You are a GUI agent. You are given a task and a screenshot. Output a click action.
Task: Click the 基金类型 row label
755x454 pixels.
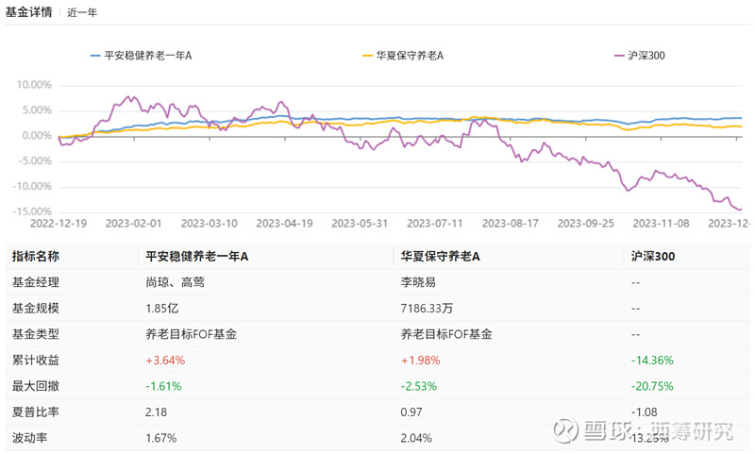[36, 334]
